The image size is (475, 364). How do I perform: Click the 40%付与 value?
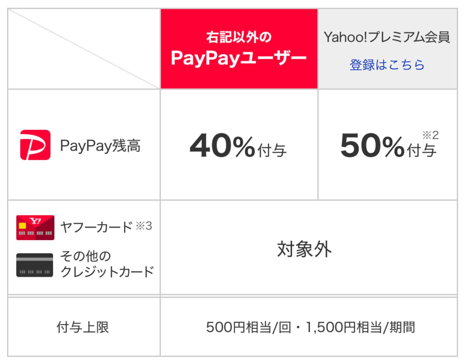238,145
